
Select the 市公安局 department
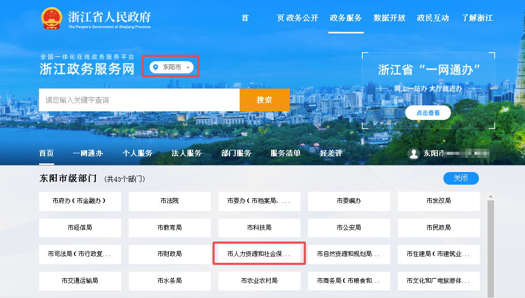pyautogui.click(x=349, y=228)
